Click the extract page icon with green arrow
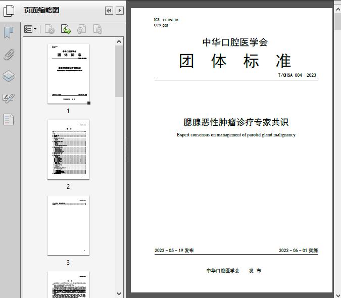Screen dimensions: 341x298 (66, 29)
